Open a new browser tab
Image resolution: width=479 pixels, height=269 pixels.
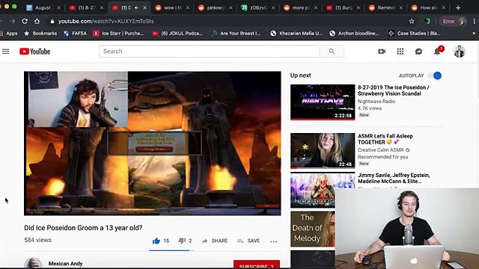458,7
